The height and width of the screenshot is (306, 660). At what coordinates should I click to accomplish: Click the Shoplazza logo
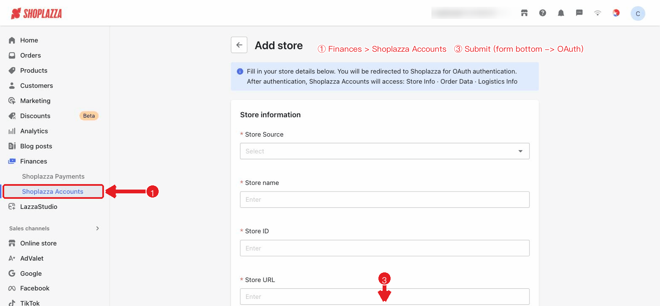(x=36, y=13)
